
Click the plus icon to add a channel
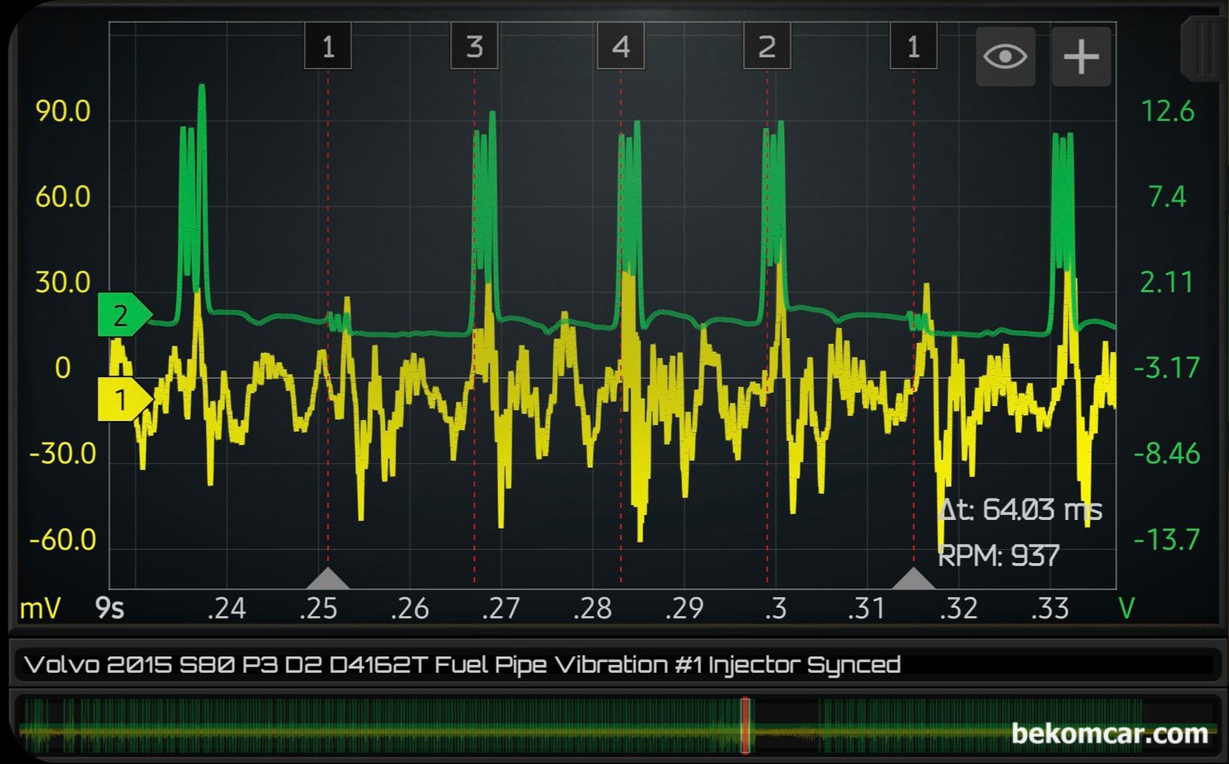pyautogui.click(x=1080, y=56)
